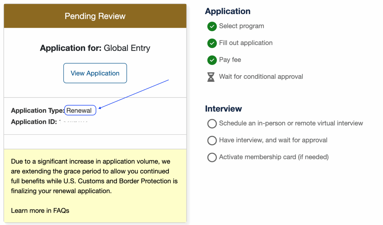383x225 pixels.
Task: Click Wait for conditional approval text
Action: pos(261,76)
